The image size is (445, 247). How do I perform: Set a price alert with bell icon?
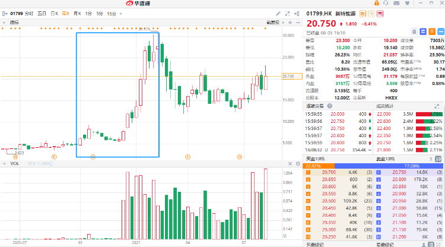pos(414,31)
